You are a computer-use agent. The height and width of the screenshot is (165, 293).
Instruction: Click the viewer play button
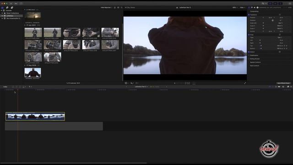click(175, 83)
